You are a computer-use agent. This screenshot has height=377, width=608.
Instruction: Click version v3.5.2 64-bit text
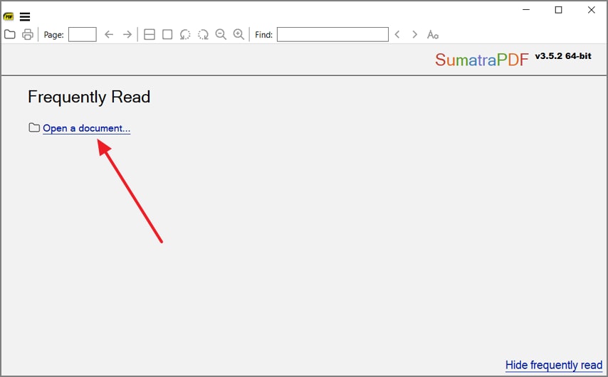pos(563,56)
